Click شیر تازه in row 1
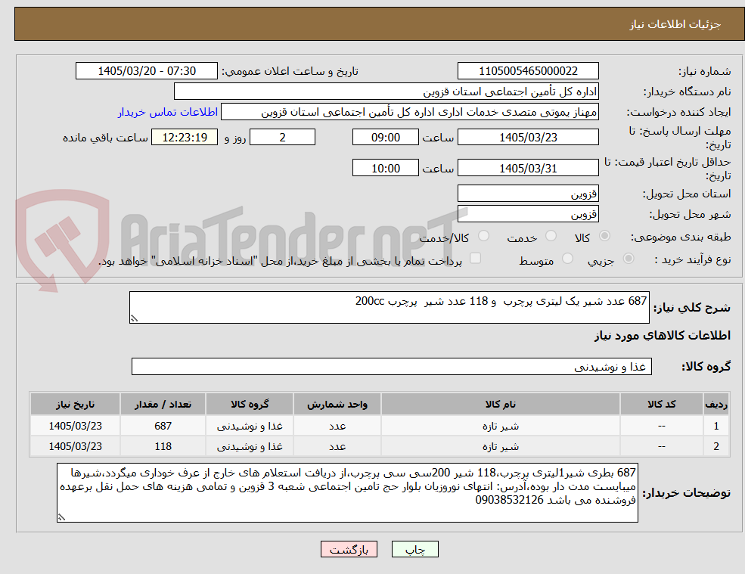745x574 pixels. [500, 426]
